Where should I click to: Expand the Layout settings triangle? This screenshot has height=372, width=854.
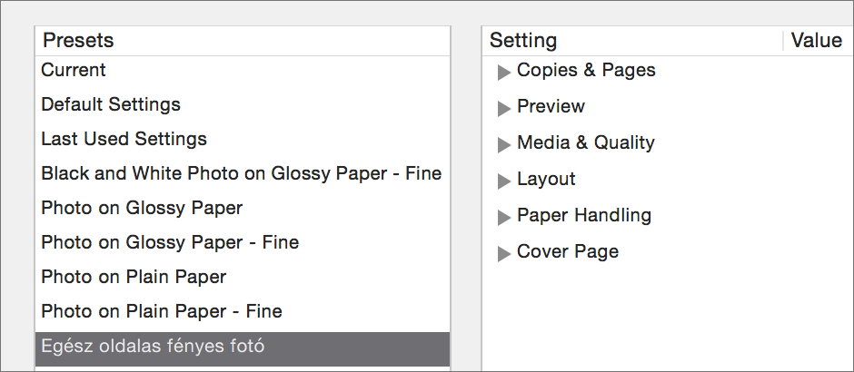click(x=504, y=181)
